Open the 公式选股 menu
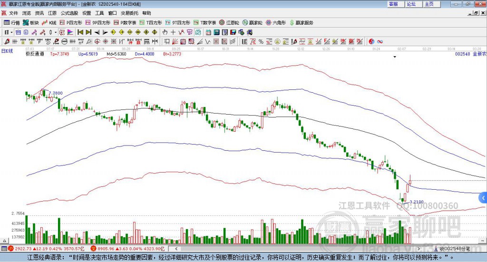This screenshot has width=487, height=262. (69, 13)
